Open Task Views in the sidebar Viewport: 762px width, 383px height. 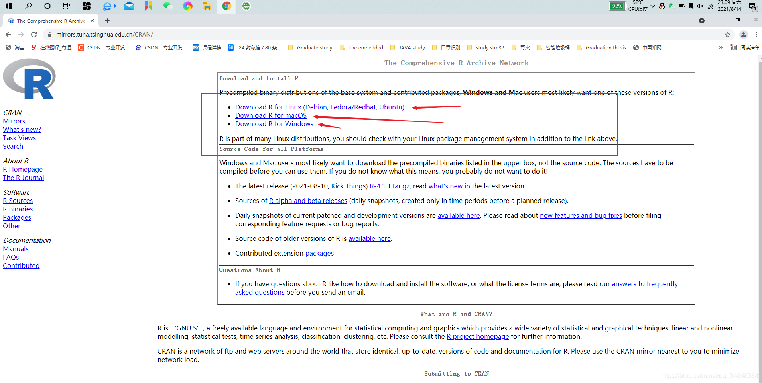click(19, 138)
